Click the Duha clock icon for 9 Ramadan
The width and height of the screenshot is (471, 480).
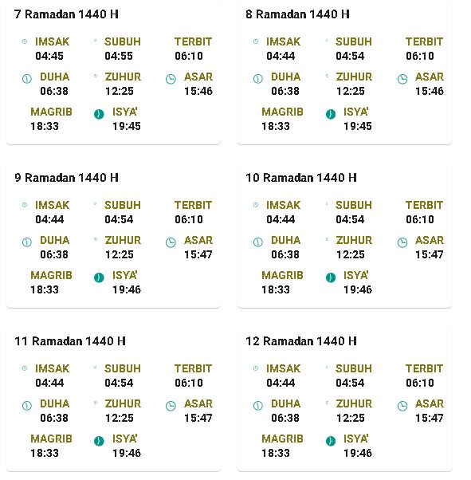coord(27,242)
